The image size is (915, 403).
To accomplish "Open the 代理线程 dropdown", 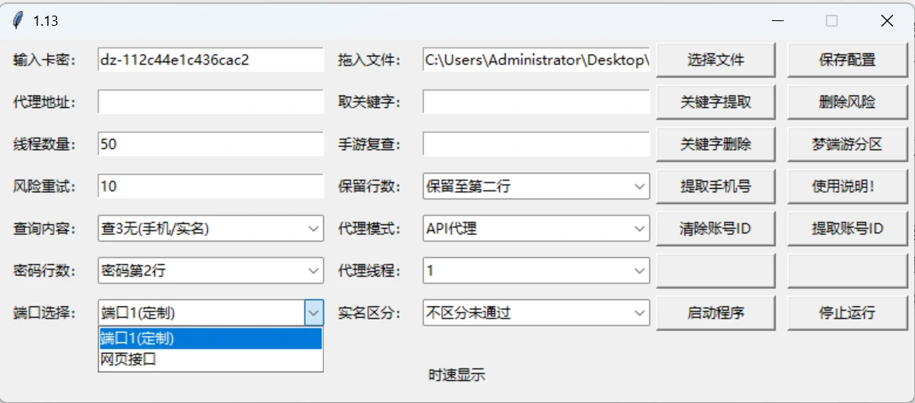I will (536, 270).
